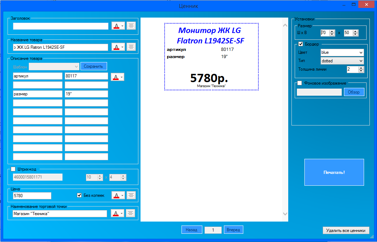
Task: Click the 5780р. price in preview
Action: point(209,78)
